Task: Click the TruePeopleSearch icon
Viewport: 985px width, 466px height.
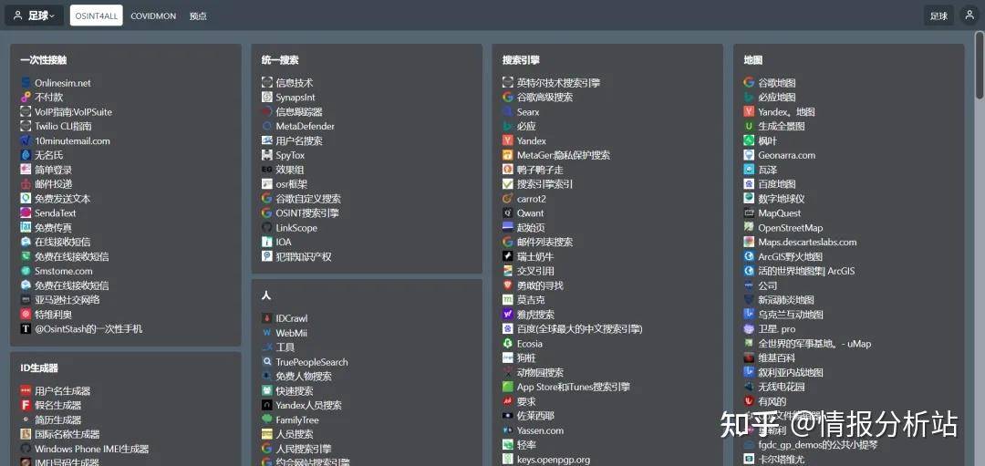Action: 266,362
